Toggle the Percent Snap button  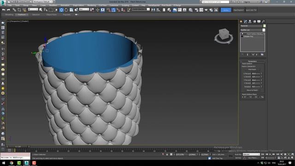pyautogui.click(x=118, y=10)
